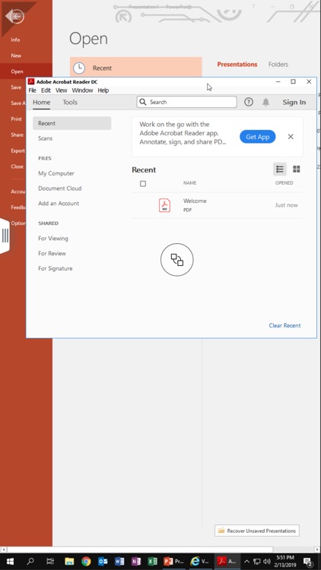The image size is (321, 570).
Task: Open the notifications bell in Acrobat Reader
Action: 266,102
